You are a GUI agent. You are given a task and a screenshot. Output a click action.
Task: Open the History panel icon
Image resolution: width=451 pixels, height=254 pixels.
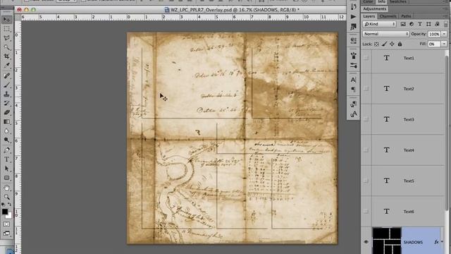tap(354, 6)
